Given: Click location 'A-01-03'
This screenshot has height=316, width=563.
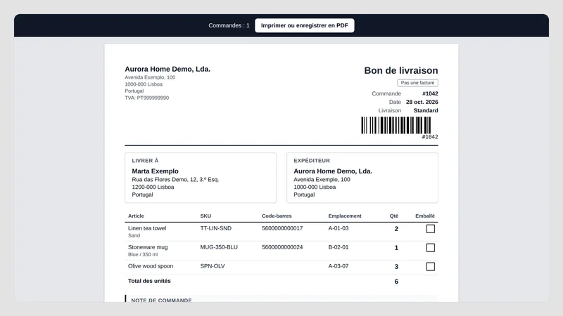Looking at the screenshot, I should pyautogui.click(x=339, y=228).
